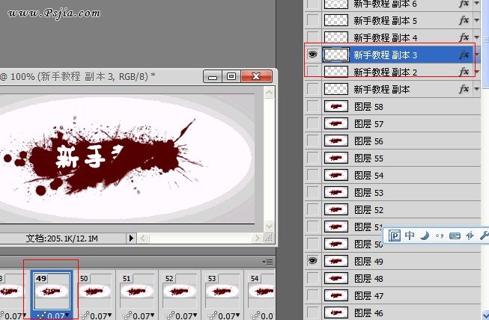The image size is (489, 320).
Task: Hide the 新手教程 副本 3 layer eye
Action: [x=312, y=55]
